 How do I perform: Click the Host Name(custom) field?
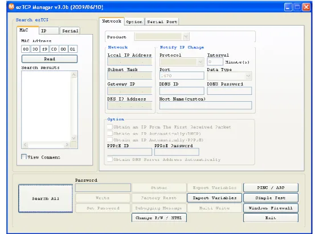[x=206, y=106]
